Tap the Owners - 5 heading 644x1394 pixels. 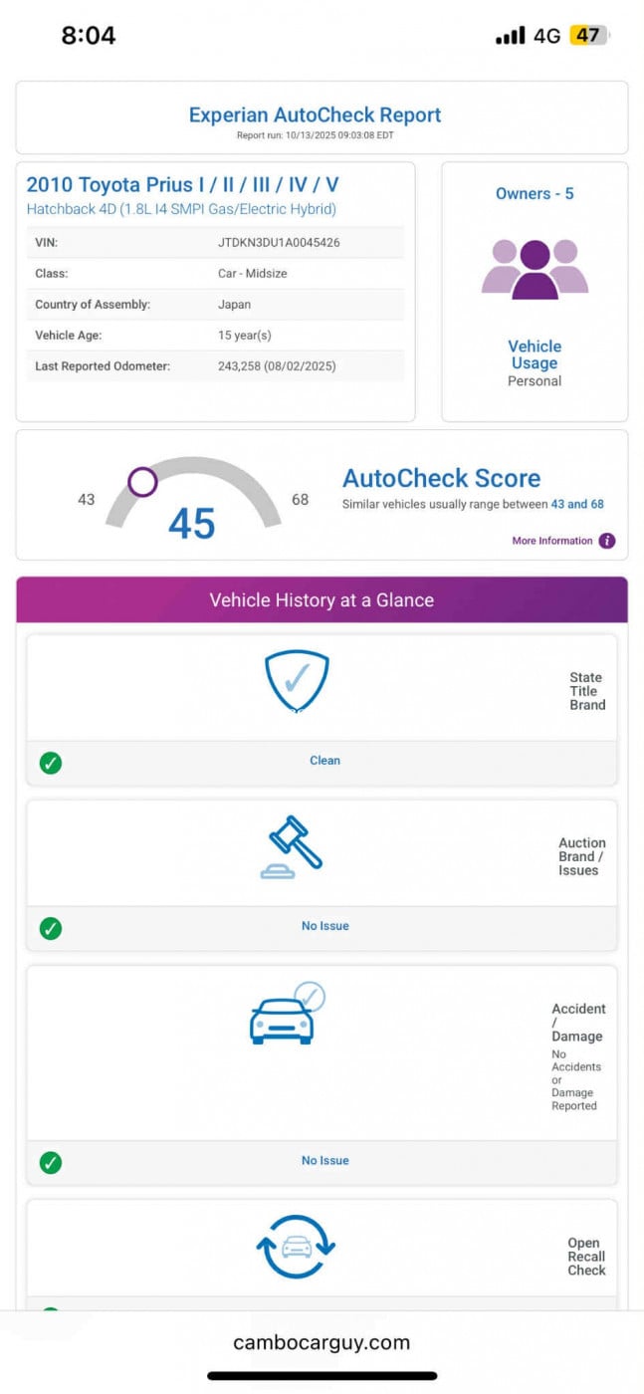535,193
